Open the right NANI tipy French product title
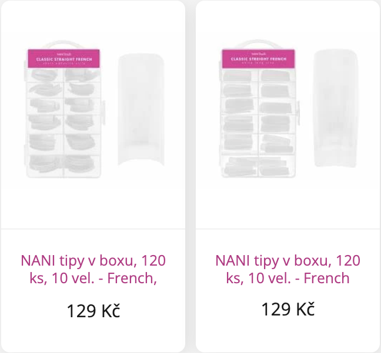This screenshot has width=381, height=353. pyautogui.click(x=288, y=269)
